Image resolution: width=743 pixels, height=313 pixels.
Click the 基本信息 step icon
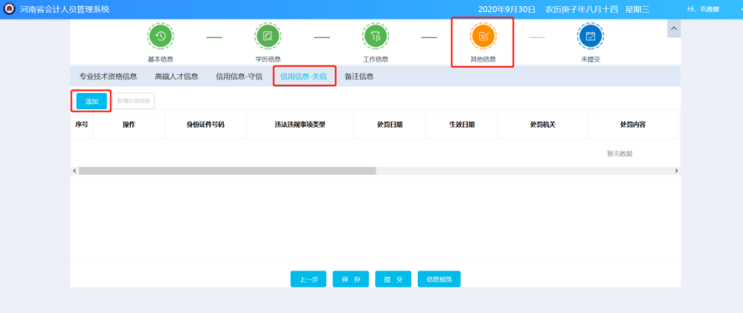[x=161, y=36]
